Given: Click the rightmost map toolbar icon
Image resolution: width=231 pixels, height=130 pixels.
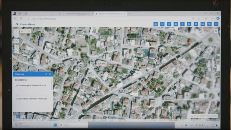Looking at the screenshot, I should pyautogui.click(x=216, y=24).
